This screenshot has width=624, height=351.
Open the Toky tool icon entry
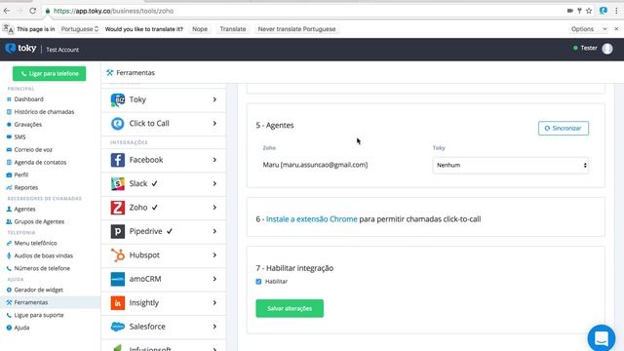(118, 99)
